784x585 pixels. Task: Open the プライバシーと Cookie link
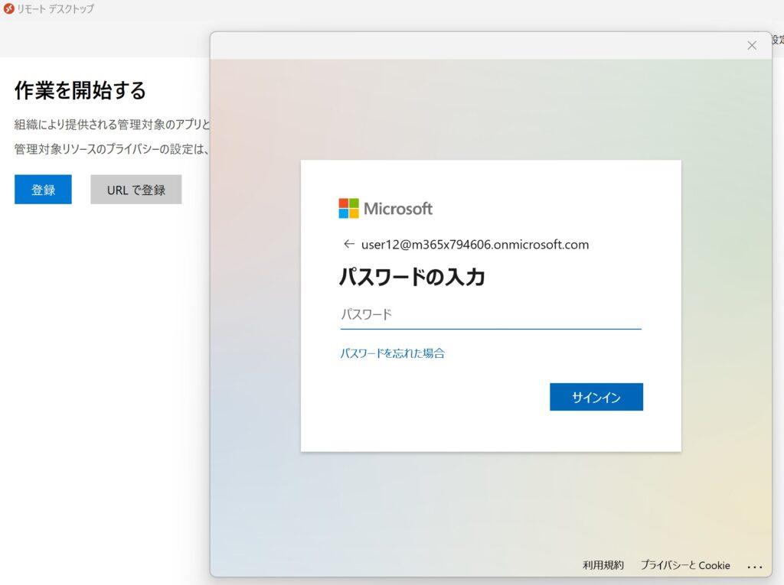(685, 565)
